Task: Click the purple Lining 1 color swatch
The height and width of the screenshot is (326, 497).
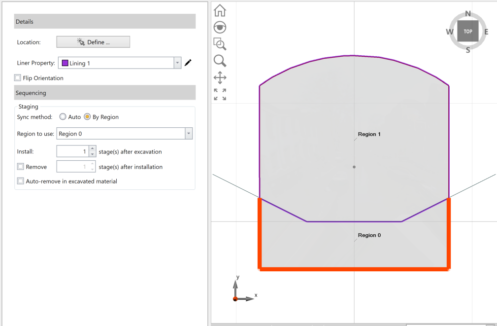Action: (65, 63)
